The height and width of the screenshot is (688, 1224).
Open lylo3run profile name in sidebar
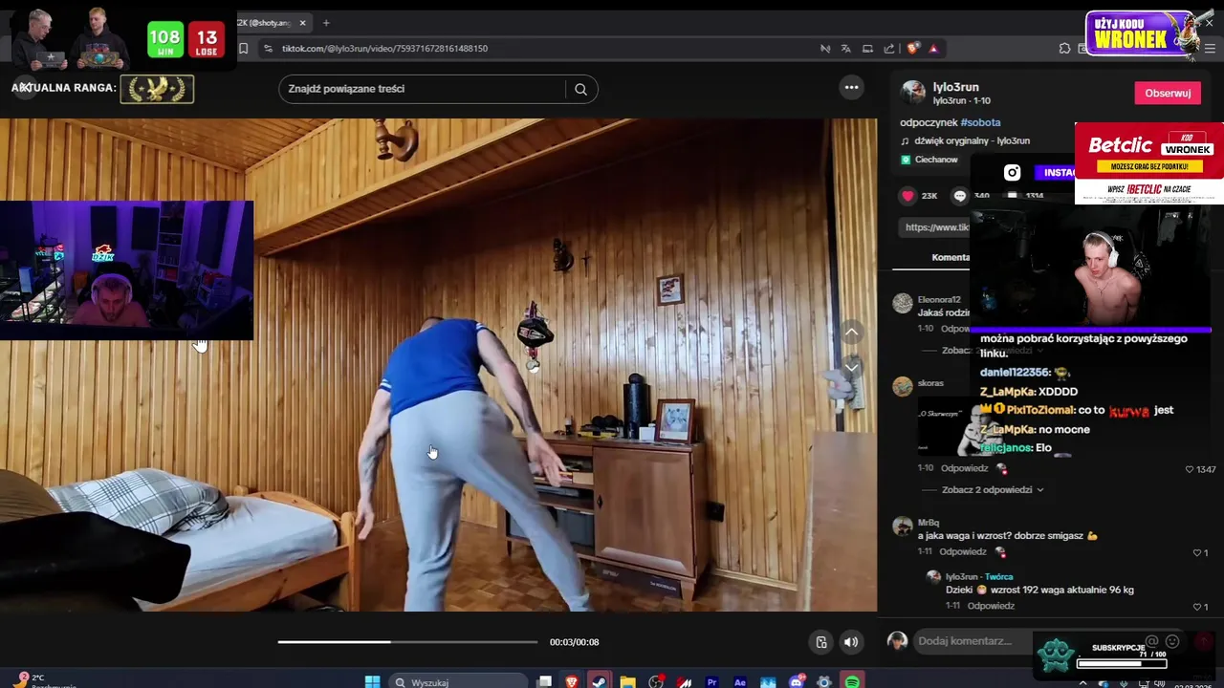pos(955,87)
